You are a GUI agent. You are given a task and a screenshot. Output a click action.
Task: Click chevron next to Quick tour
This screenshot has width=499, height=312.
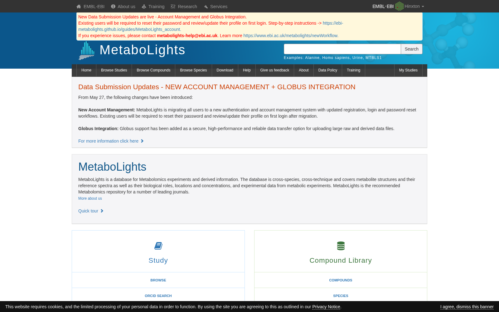point(102,211)
